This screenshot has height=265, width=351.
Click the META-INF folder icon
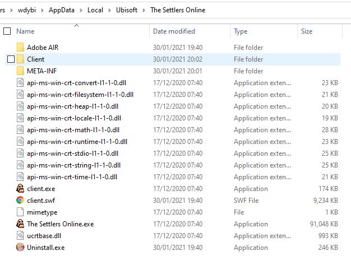click(x=20, y=71)
